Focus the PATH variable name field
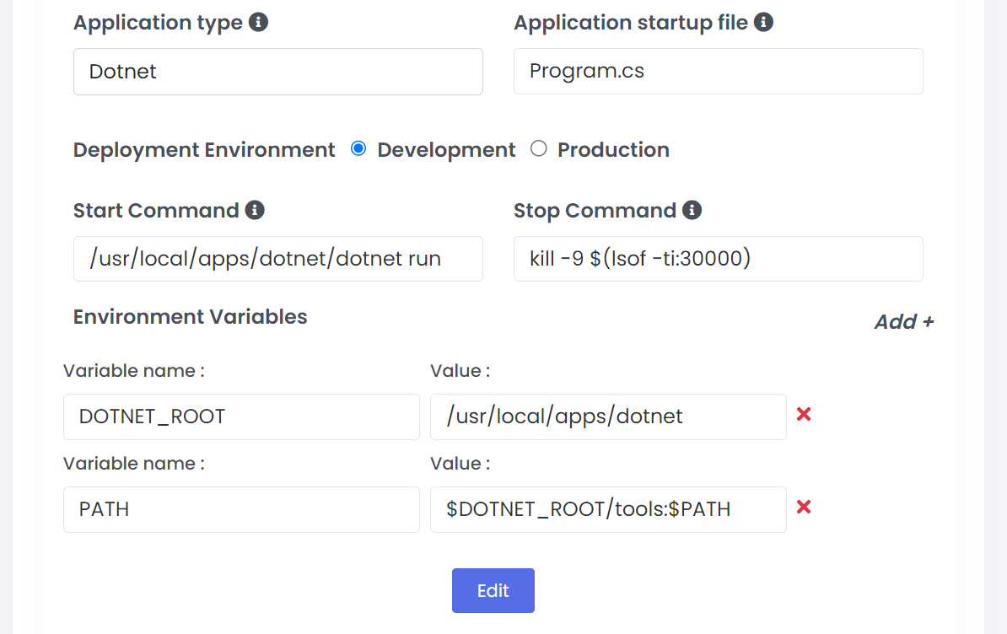Viewport: 1007px width, 634px height. 241,509
